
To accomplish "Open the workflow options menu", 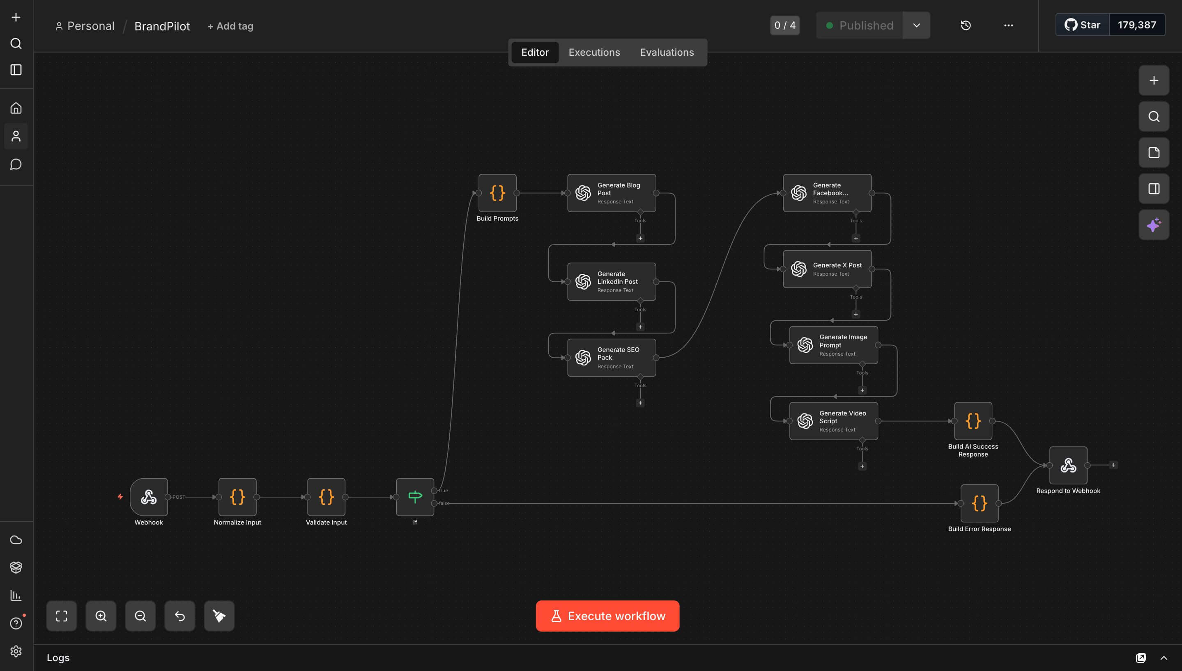I will pyautogui.click(x=1008, y=25).
